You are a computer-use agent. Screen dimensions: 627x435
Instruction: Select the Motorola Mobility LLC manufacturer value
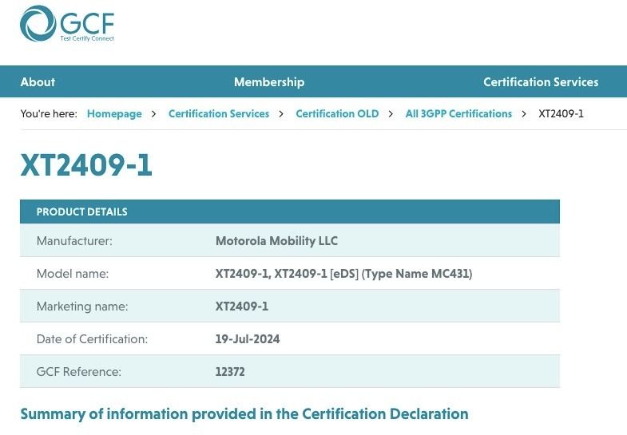pos(276,241)
